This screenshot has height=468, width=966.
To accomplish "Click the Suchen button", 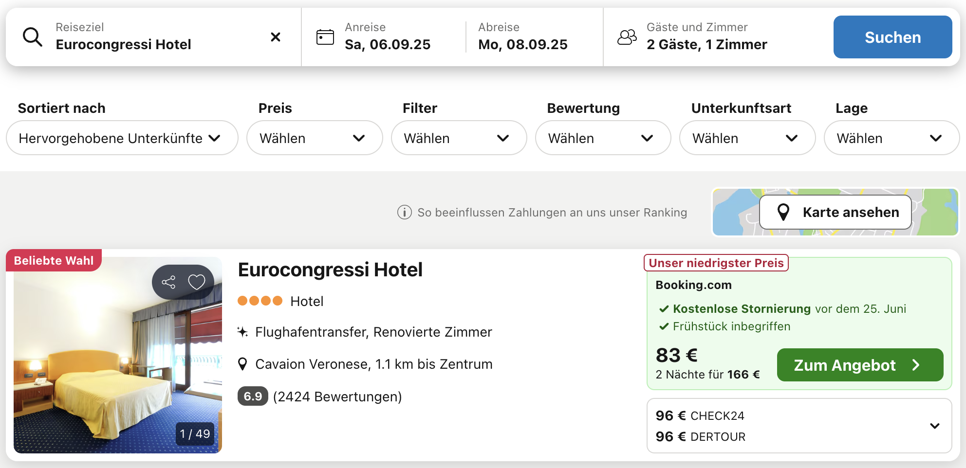I will pos(893,37).
